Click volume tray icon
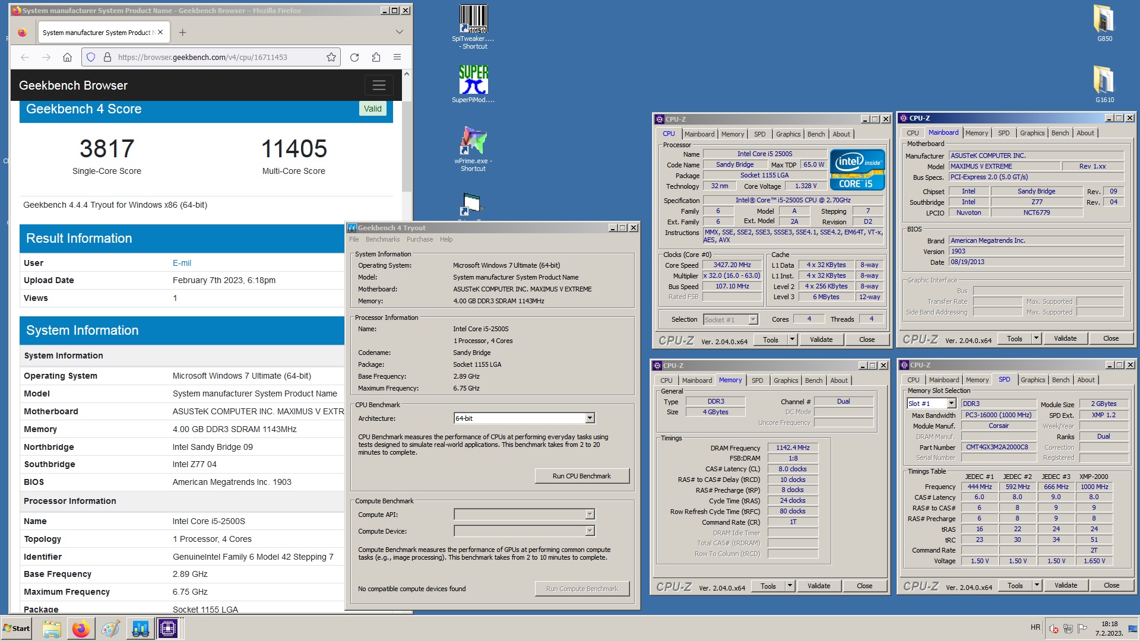Screen dimensions: 1140x641 click(x=1054, y=629)
